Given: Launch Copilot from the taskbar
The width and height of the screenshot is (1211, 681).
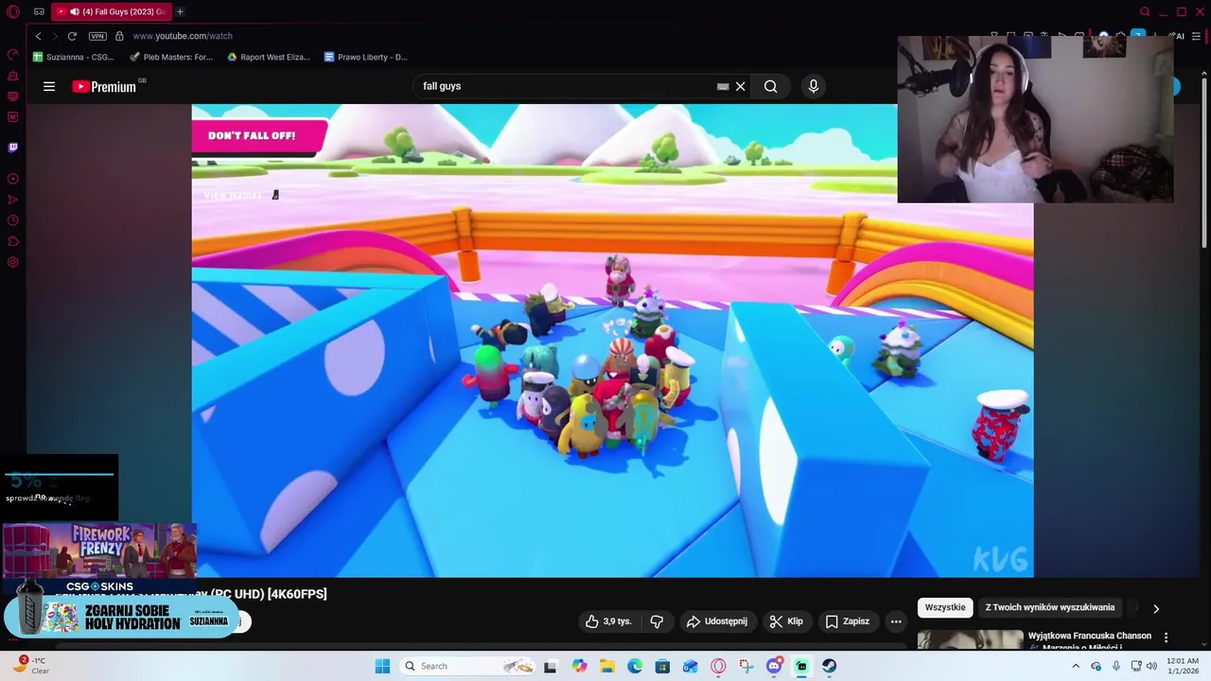Looking at the screenshot, I should click(579, 666).
